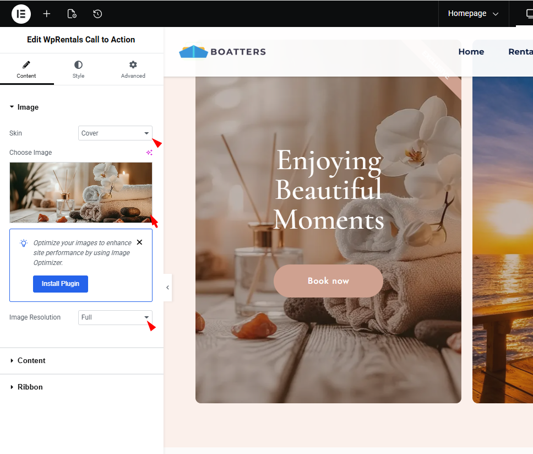The width and height of the screenshot is (533, 454).
Task: Switch to the Style tab
Action: (78, 69)
